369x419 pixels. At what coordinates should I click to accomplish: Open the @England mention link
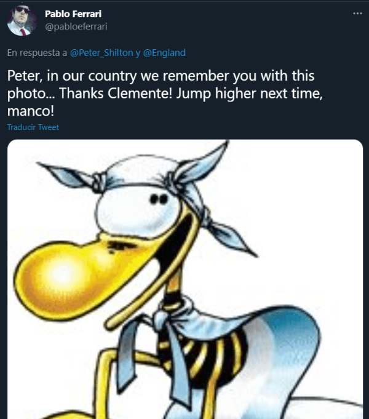click(164, 53)
